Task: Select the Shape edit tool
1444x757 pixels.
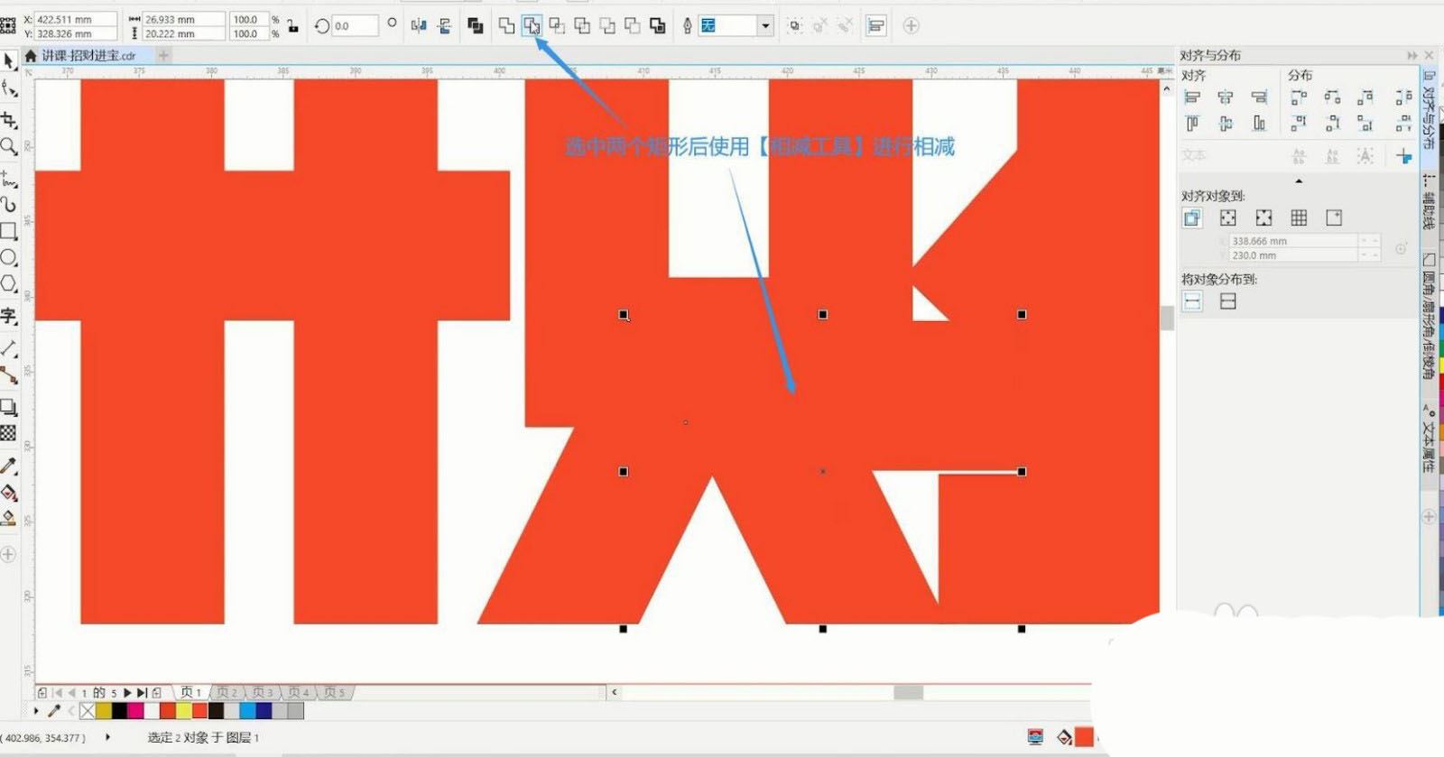Action: pos(9,88)
